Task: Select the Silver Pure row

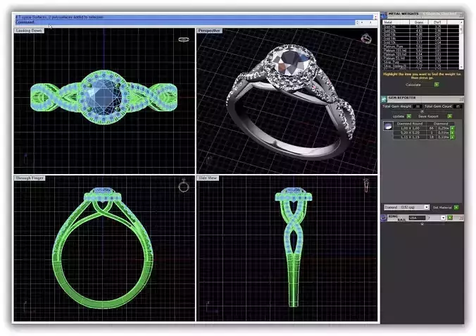Action: click(x=421, y=62)
